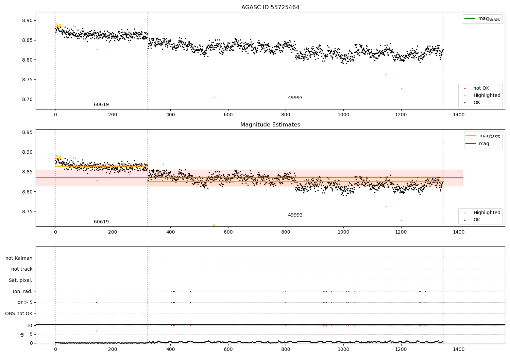Screen dimensions: 510x357
Task: Click the horizontal red mag line in middle plot
Action: click(x=249, y=178)
